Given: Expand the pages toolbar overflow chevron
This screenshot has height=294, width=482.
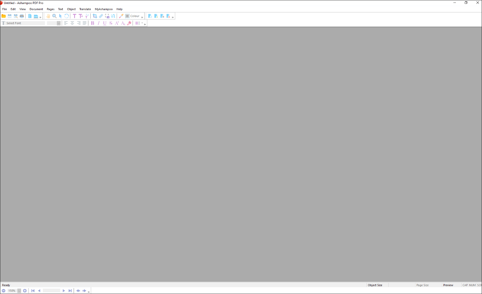Looking at the screenshot, I should point(173,17).
